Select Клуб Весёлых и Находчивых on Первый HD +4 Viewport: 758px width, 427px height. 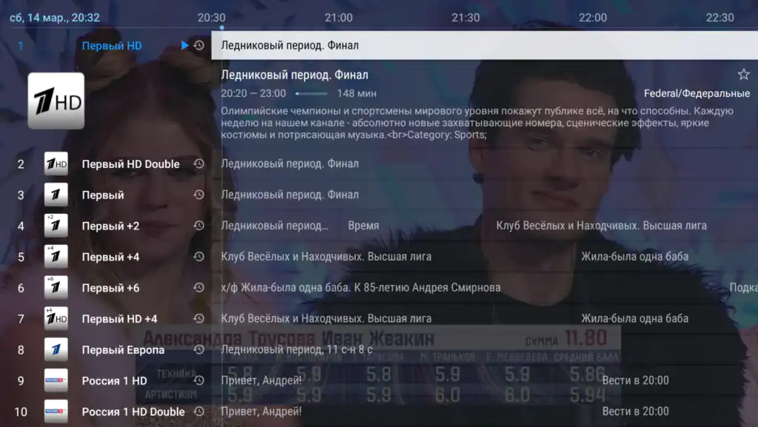326,318
